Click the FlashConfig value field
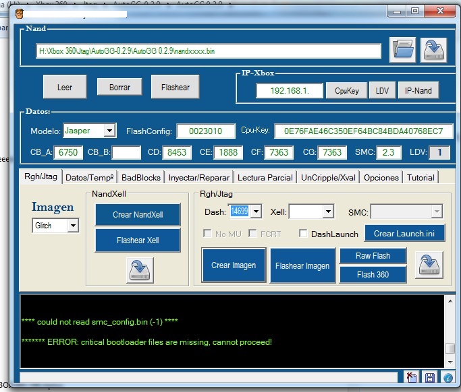 click(205, 131)
